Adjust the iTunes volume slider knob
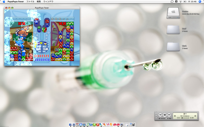Screen dimensions: 204x127 coord(166,119)
